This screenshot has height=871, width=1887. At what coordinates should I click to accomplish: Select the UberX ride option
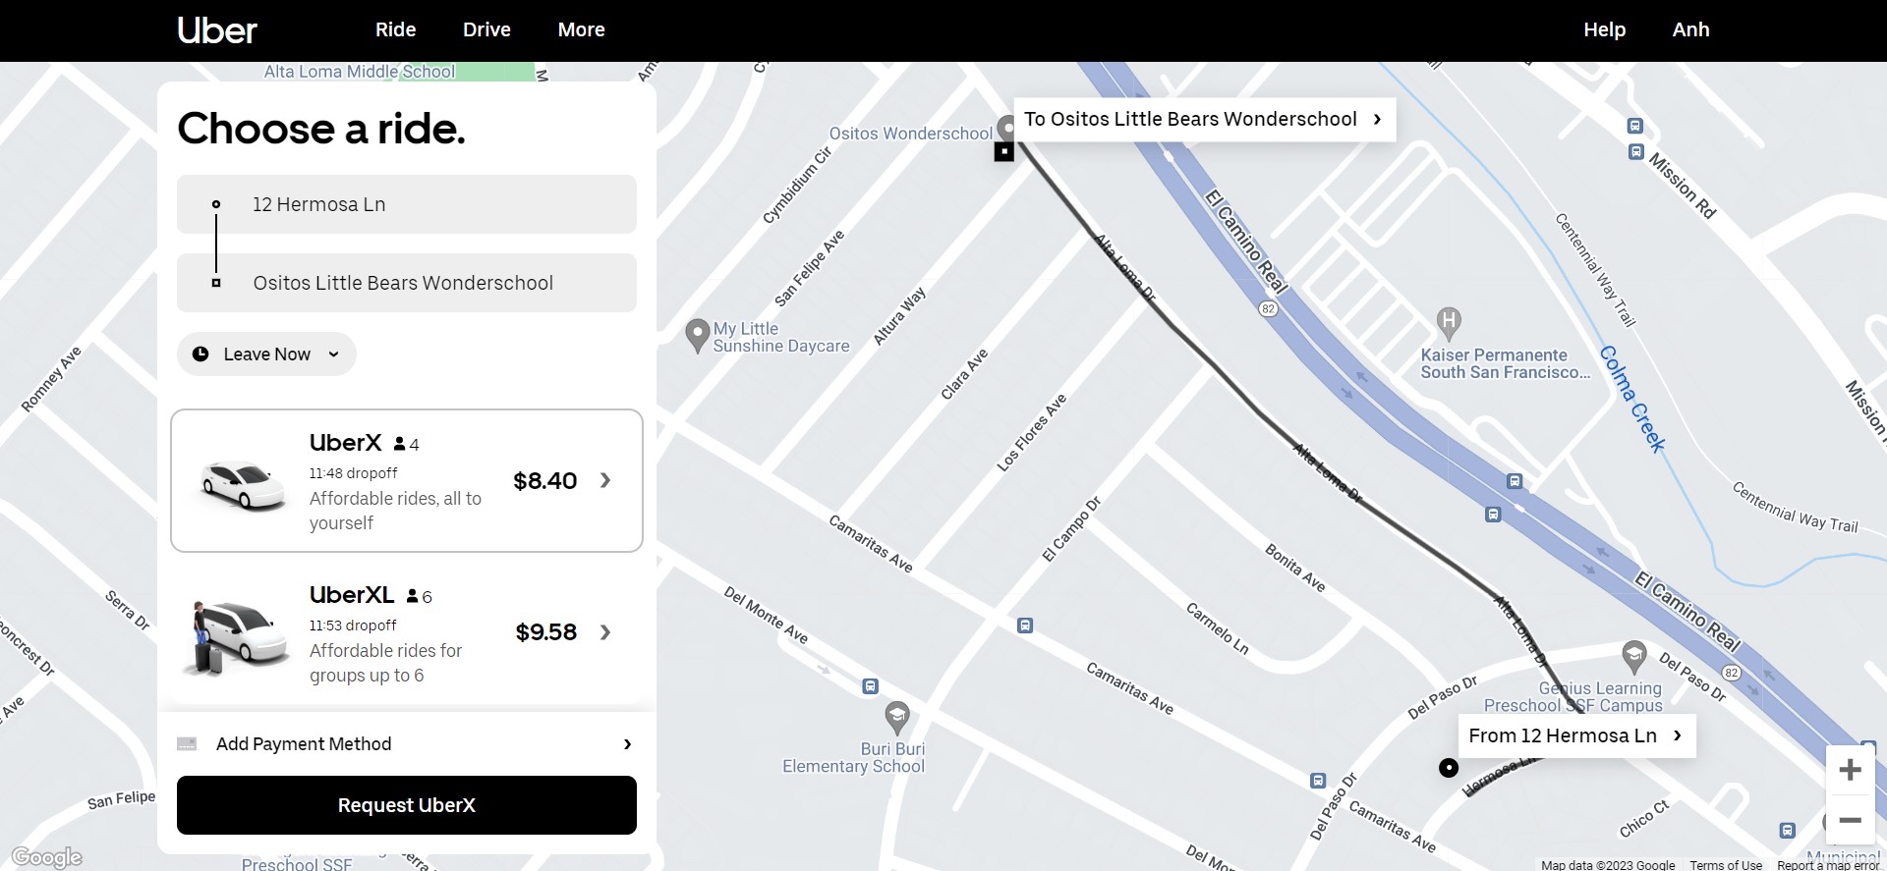tap(407, 481)
